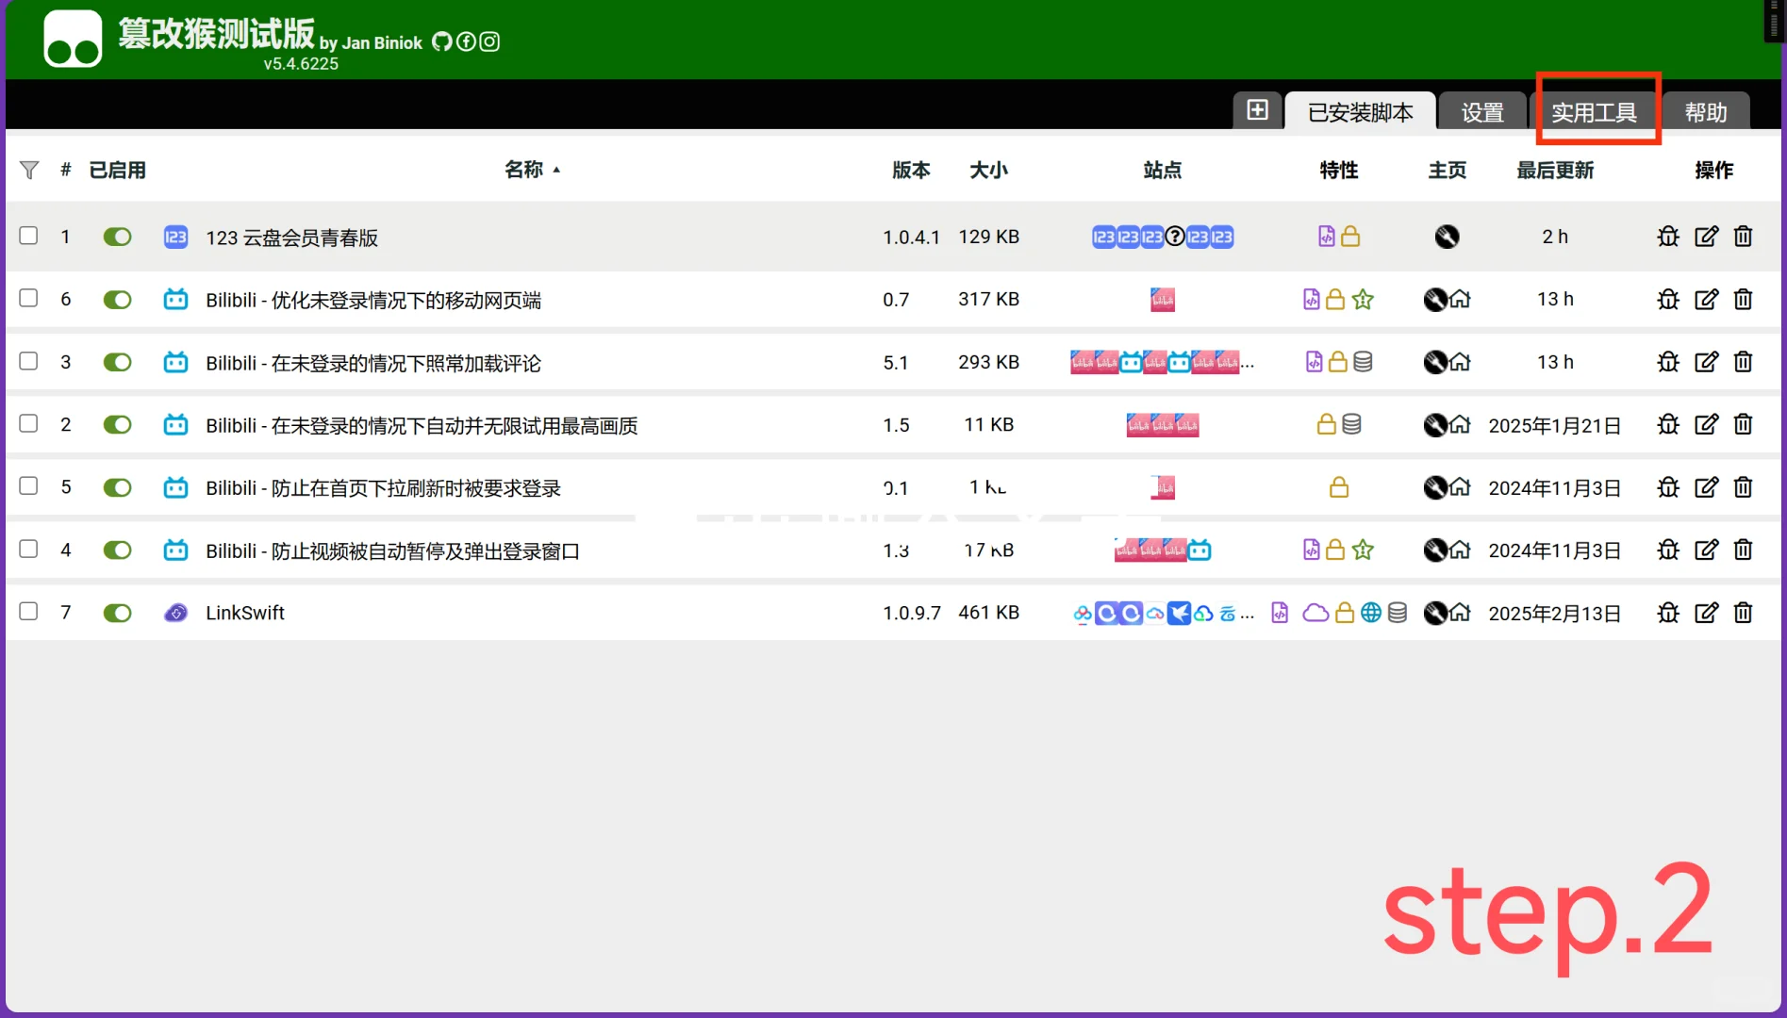
Task: Click the question mark site icon for 123 云盘
Action: click(x=1174, y=237)
